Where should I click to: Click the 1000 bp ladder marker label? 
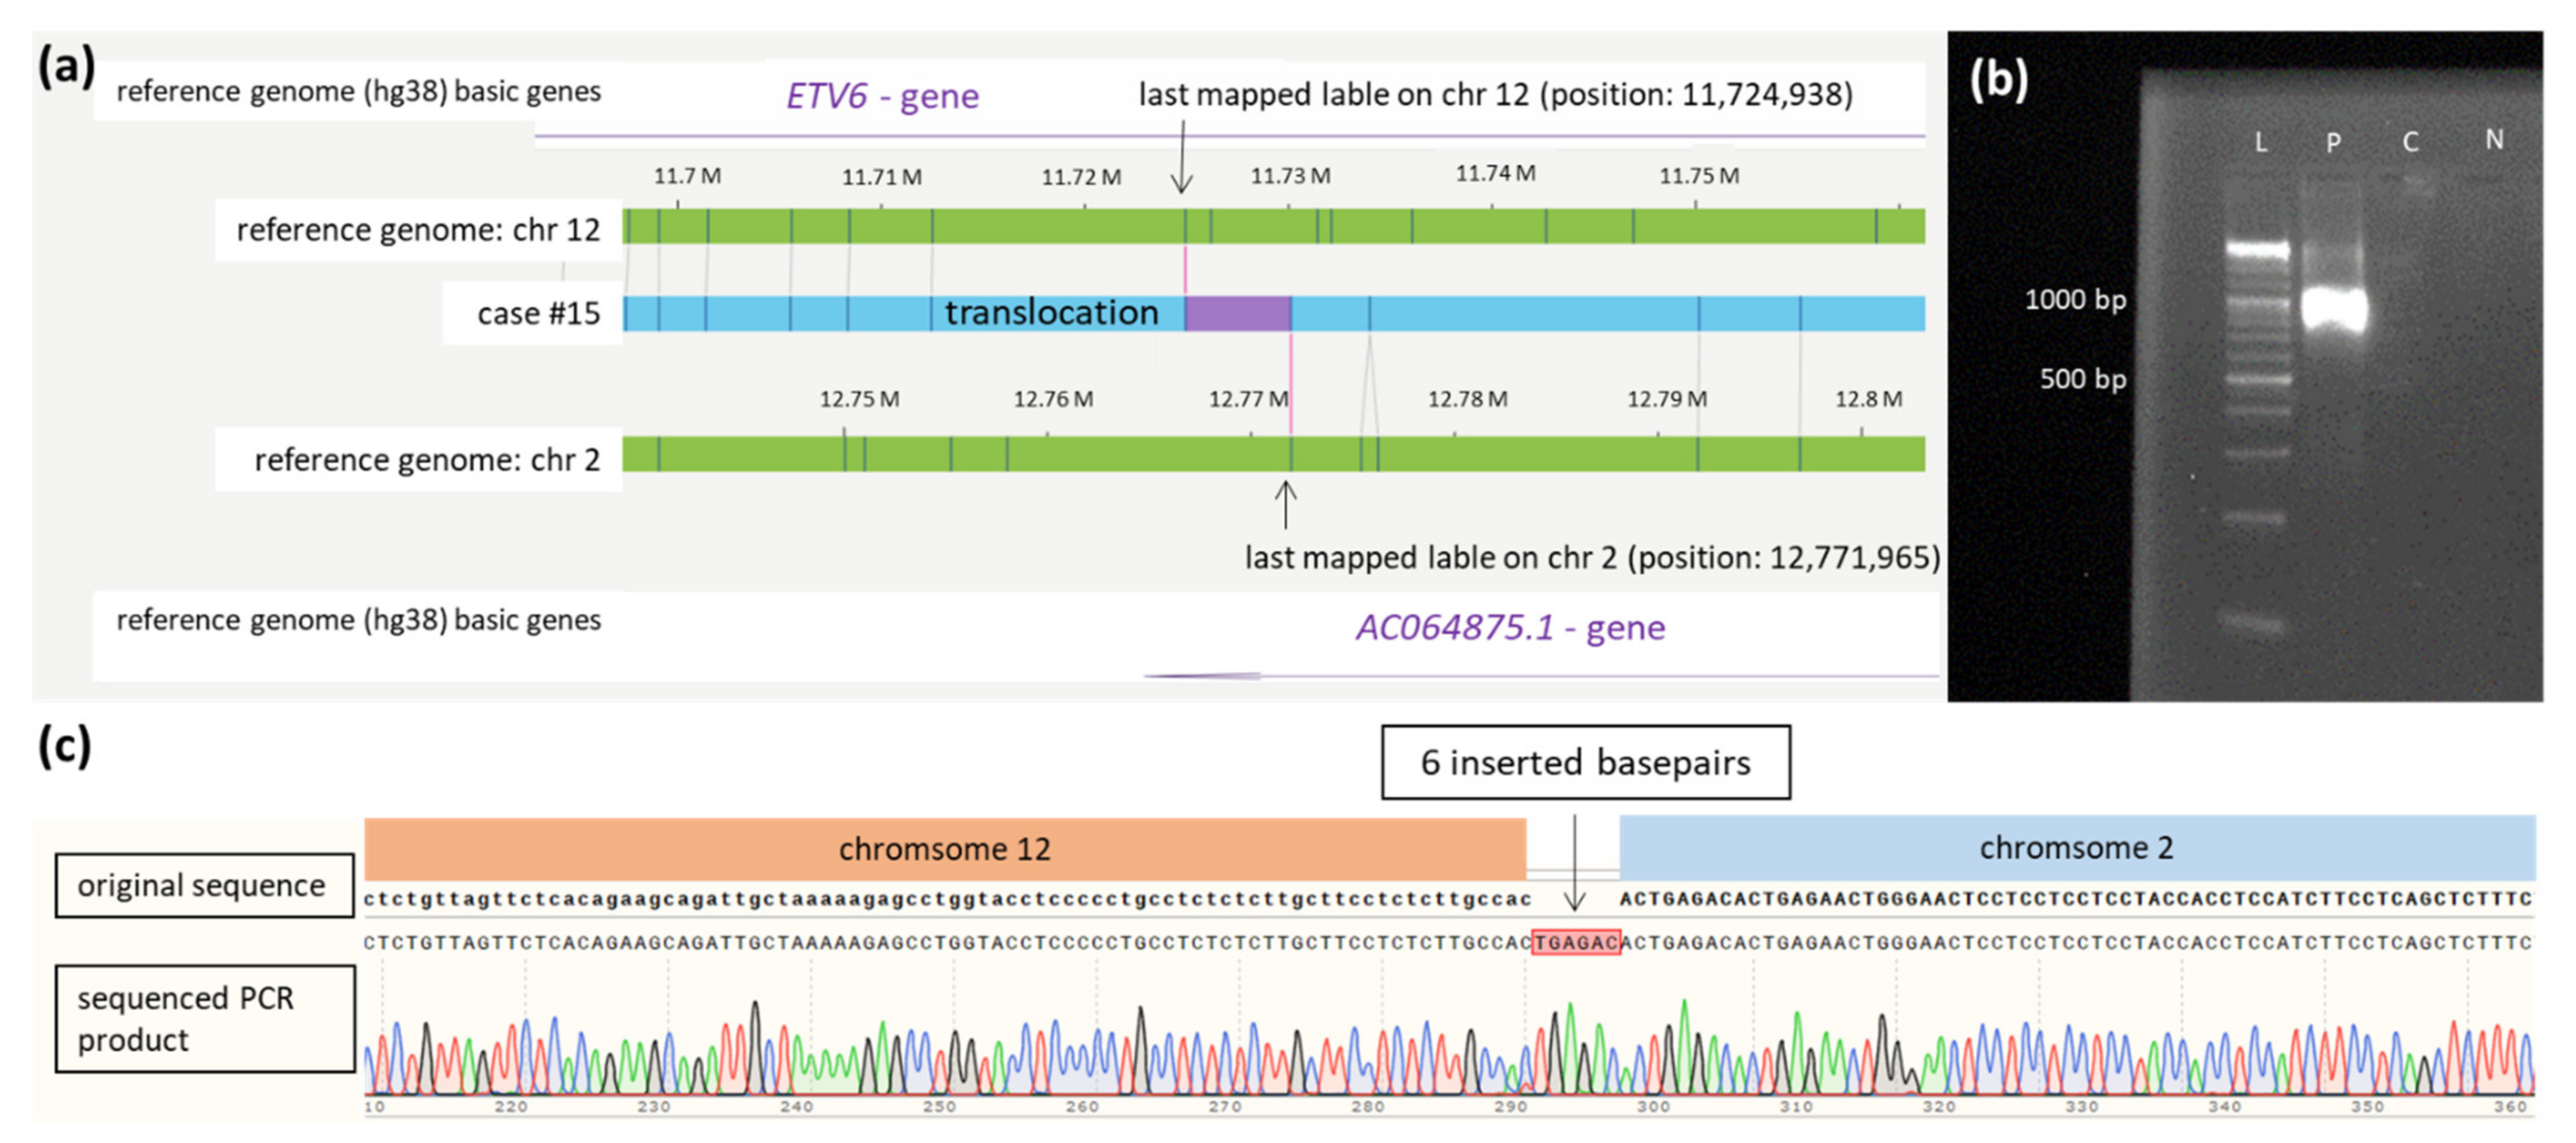tap(2075, 299)
